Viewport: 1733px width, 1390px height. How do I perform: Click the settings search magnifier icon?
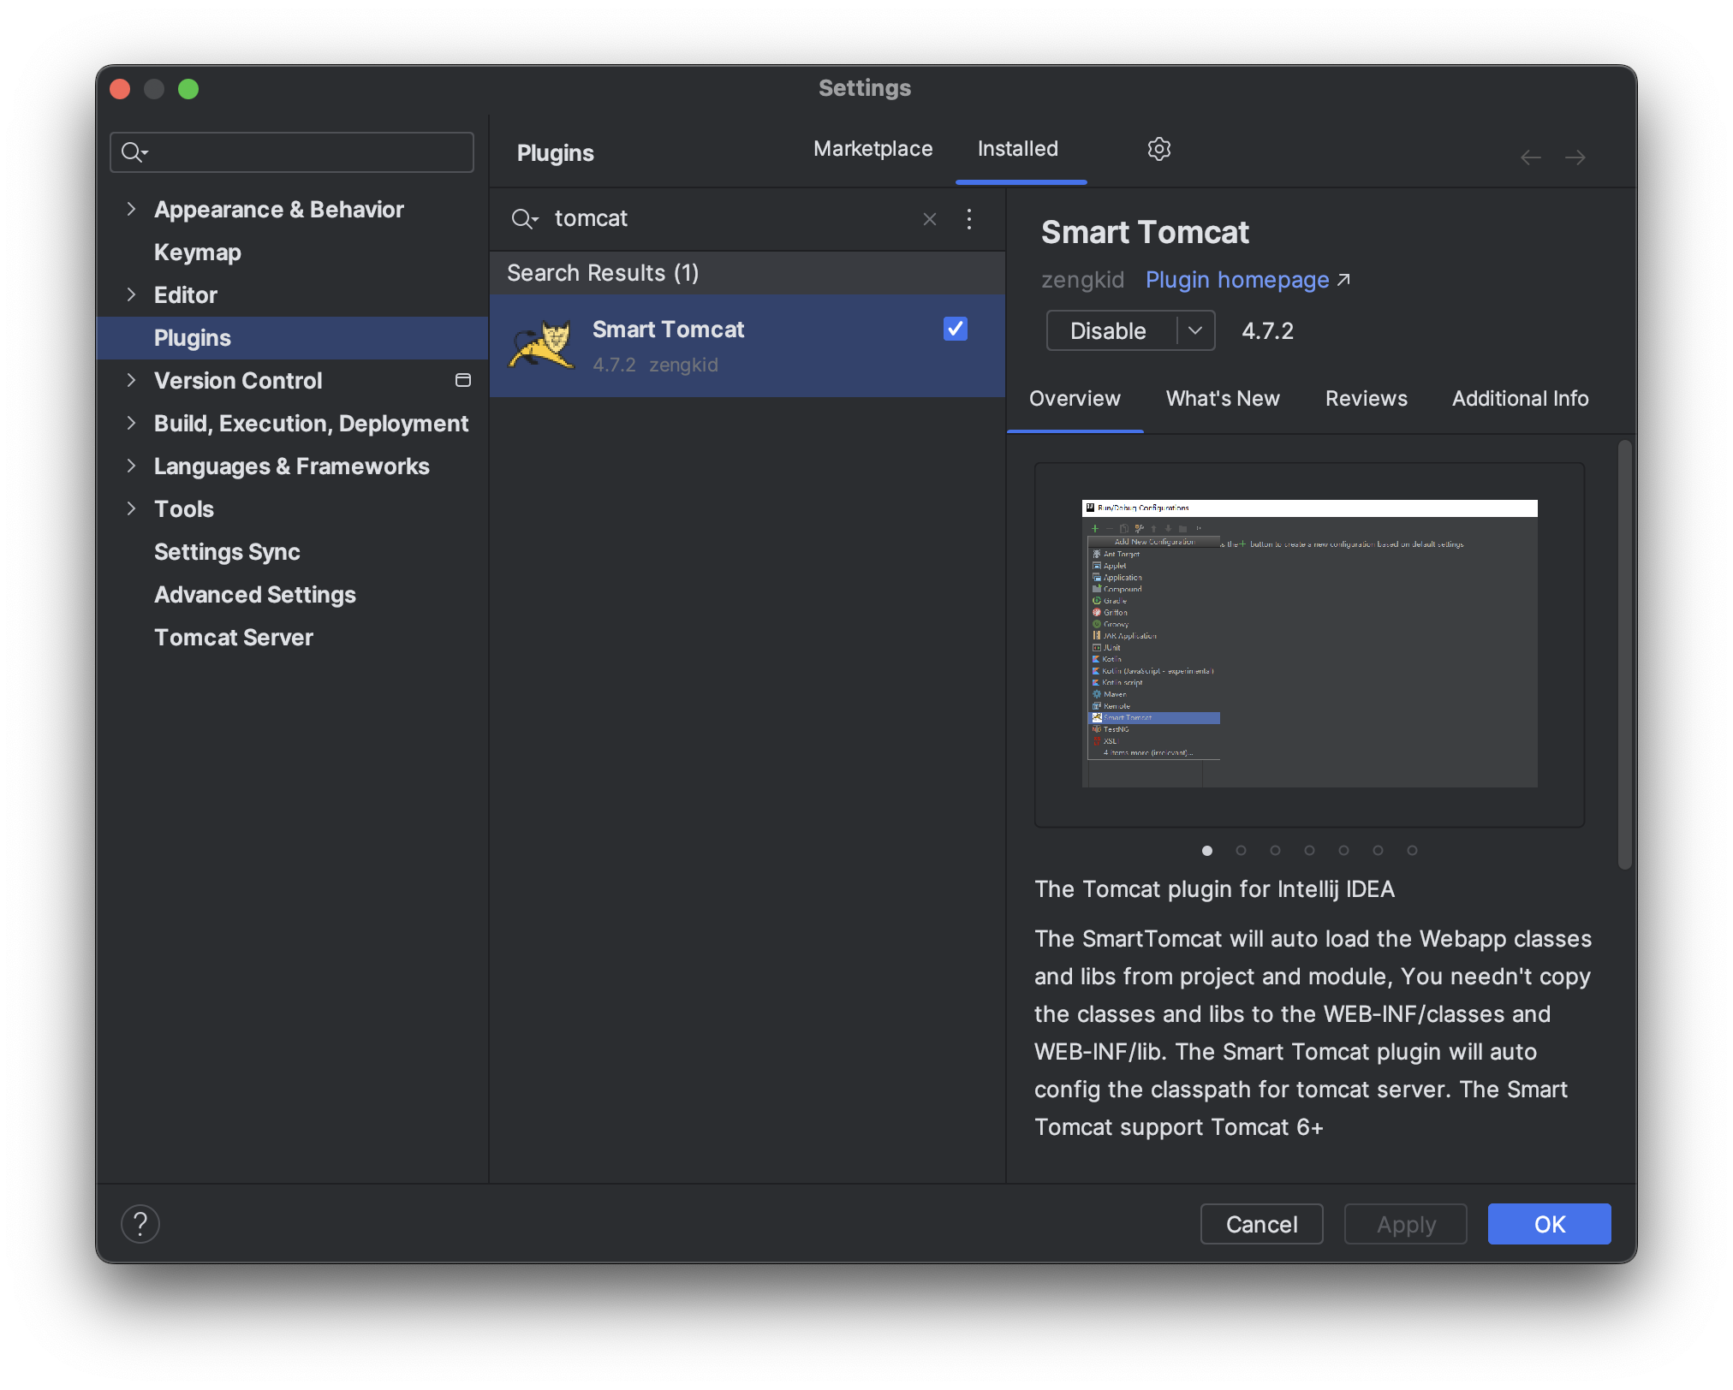click(134, 152)
